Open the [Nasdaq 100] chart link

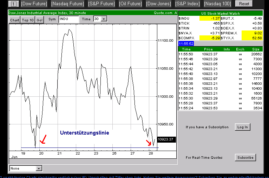click(x=217, y=4)
